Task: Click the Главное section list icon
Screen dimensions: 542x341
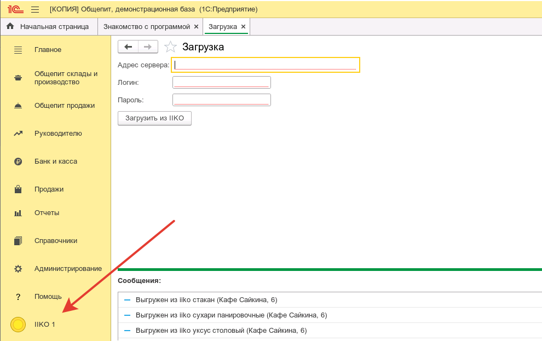Action: (18, 50)
